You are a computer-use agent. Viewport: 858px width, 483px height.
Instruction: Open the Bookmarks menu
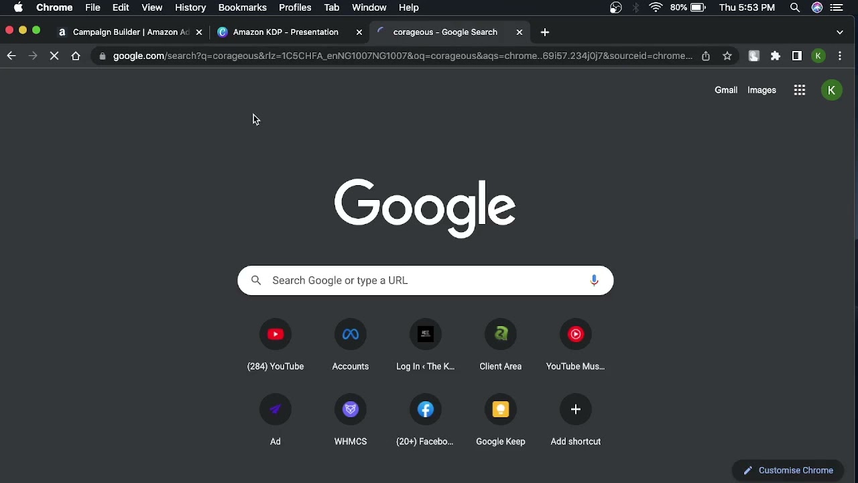[x=243, y=7]
